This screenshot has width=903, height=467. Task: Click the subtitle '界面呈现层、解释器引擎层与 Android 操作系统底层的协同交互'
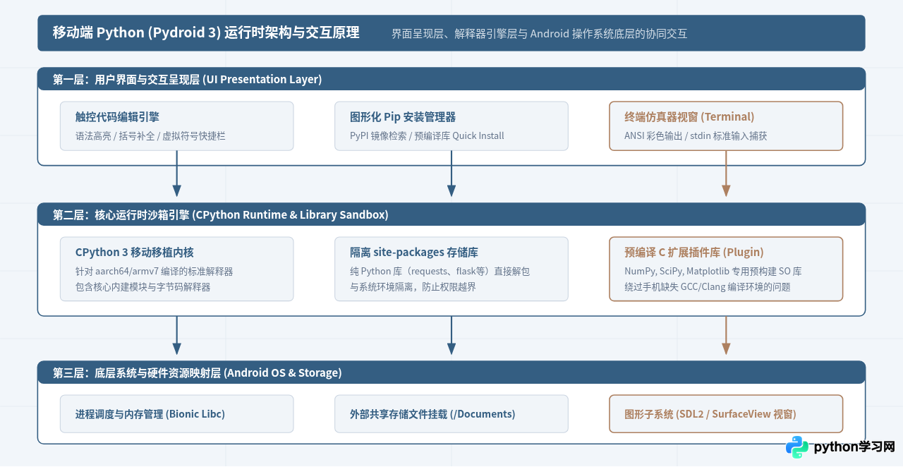[x=540, y=33]
